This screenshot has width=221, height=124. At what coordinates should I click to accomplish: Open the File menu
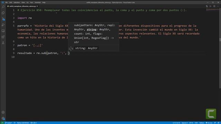6,2
